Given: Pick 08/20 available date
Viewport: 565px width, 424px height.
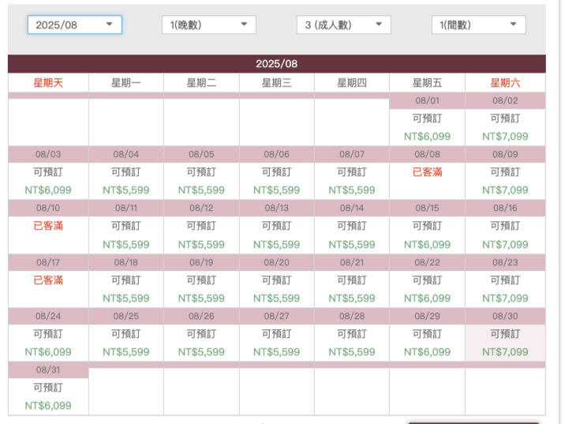Looking at the screenshot, I should 276,289.
